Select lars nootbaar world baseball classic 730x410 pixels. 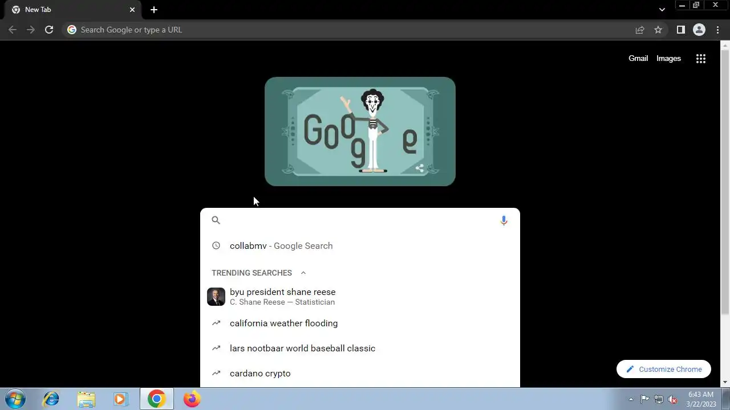[360, 348]
